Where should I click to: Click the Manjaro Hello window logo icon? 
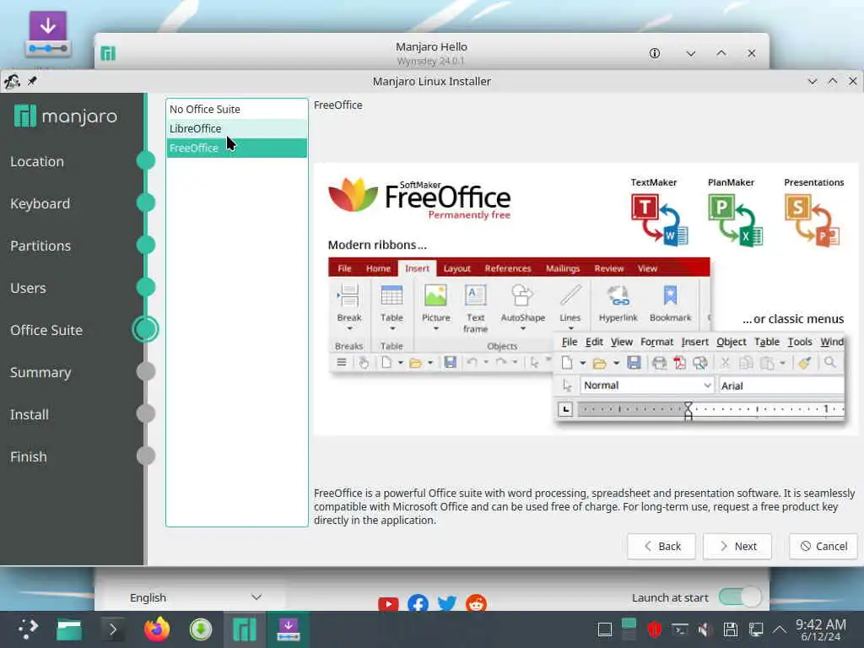pyautogui.click(x=108, y=53)
